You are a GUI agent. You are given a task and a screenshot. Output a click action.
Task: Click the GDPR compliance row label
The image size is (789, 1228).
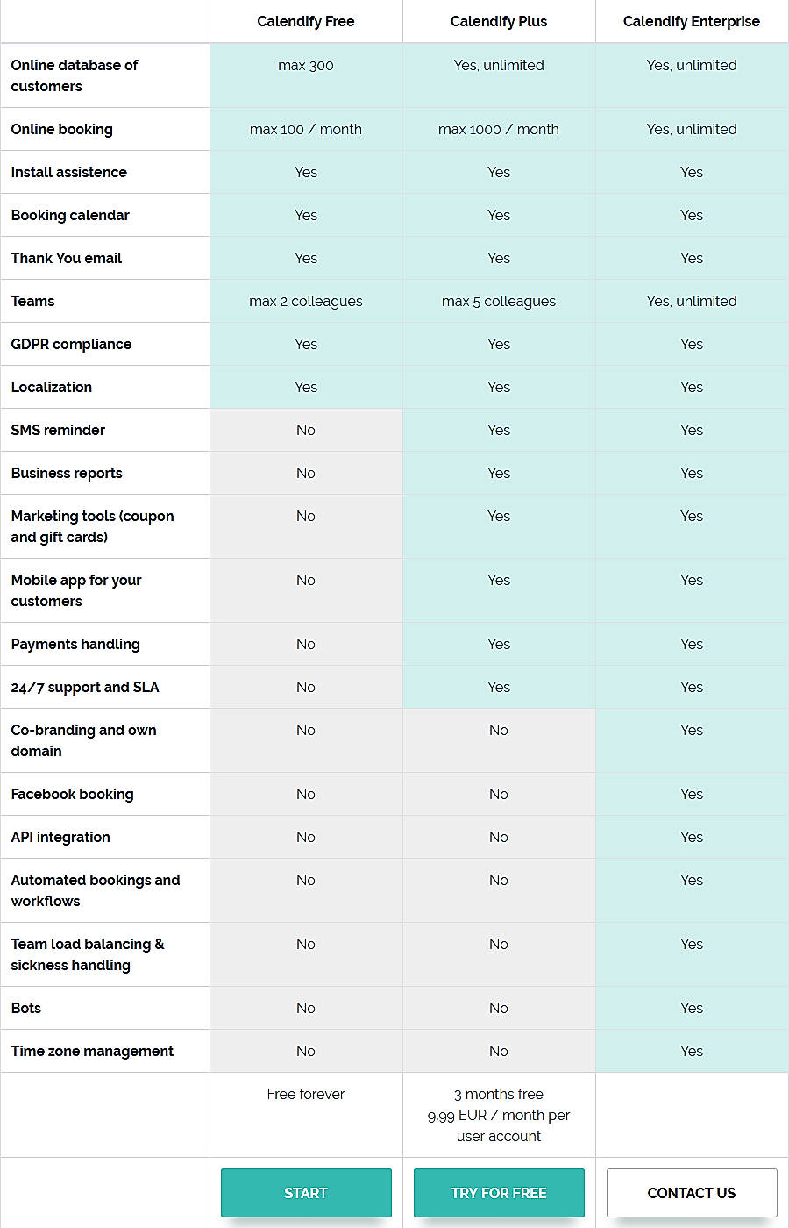pos(70,344)
